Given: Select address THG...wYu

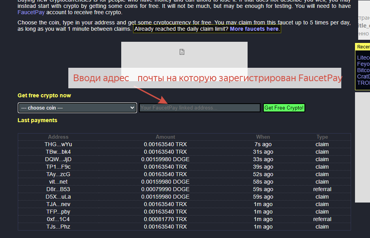Looking at the screenshot, I should point(58,144).
